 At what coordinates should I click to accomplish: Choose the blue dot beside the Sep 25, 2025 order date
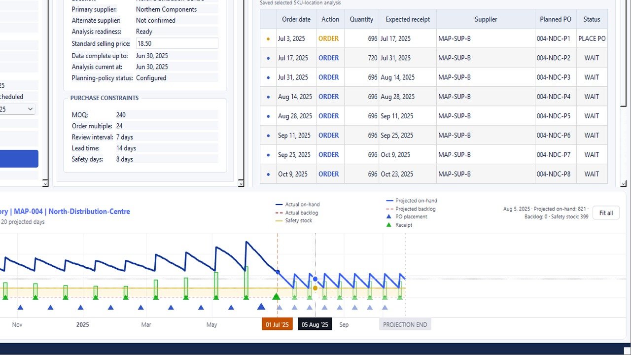click(268, 155)
